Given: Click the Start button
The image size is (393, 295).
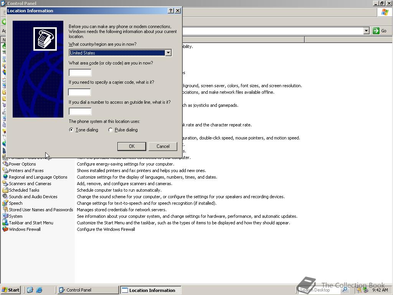Looking at the screenshot, I should [x=10, y=290].
